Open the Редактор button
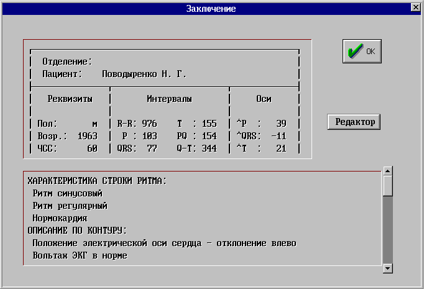 coord(354,122)
